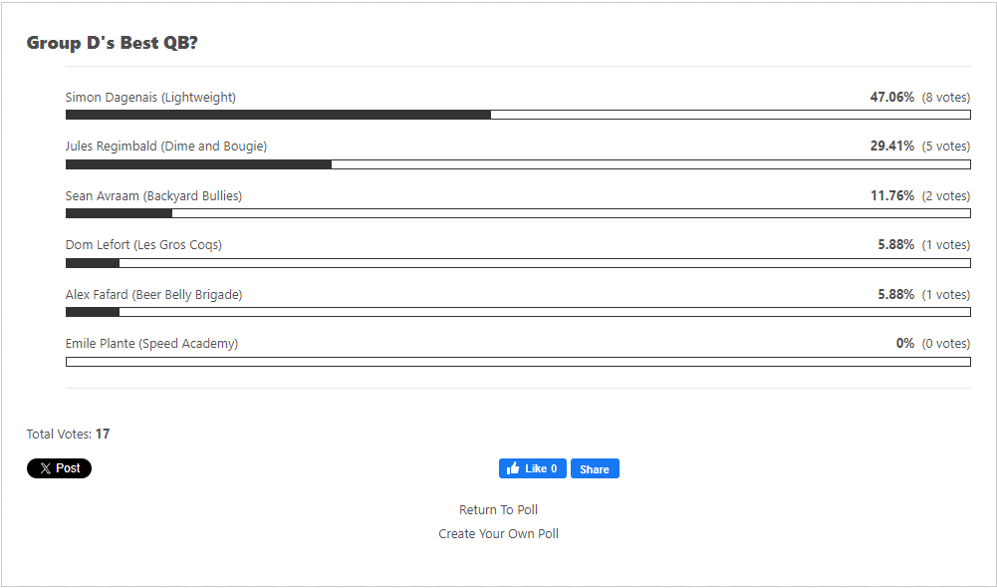Click the Simon Dagenais result bar

[518, 115]
